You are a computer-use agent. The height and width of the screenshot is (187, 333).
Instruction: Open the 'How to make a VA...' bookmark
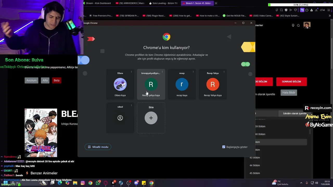point(207,16)
